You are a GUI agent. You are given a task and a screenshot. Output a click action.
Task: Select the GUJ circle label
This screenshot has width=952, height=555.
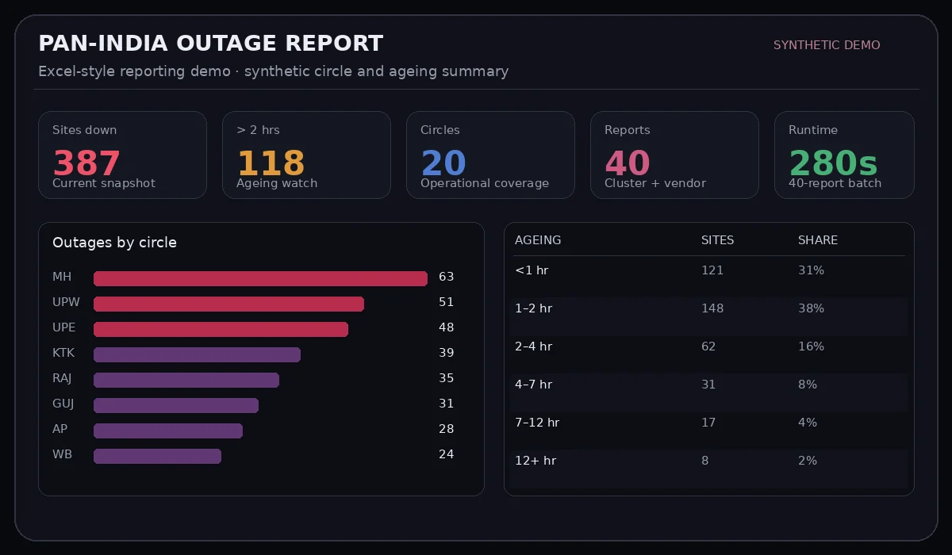click(63, 404)
